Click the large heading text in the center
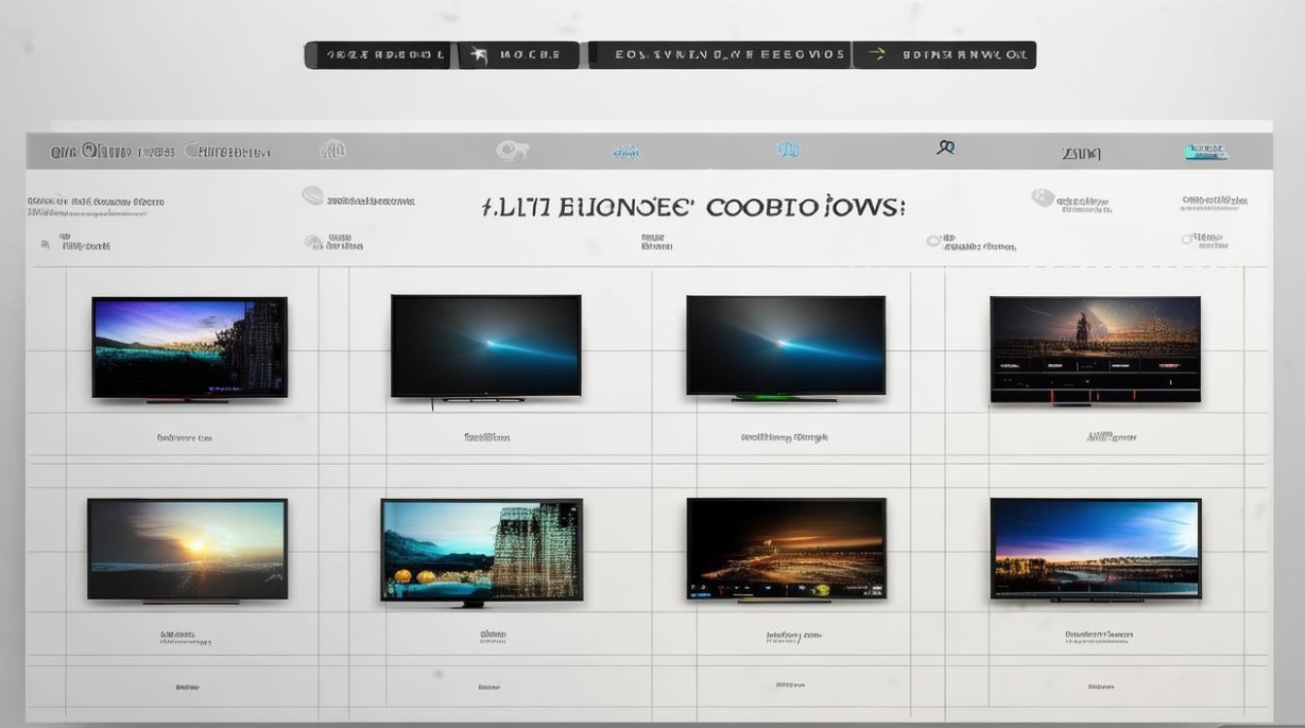Screen dimensions: 1305x728 (692, 208)
